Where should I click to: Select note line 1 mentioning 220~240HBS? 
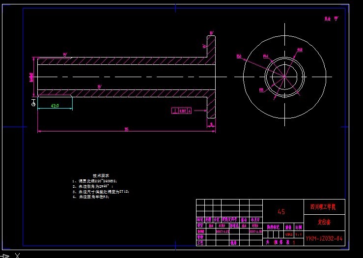click(95, 181)
